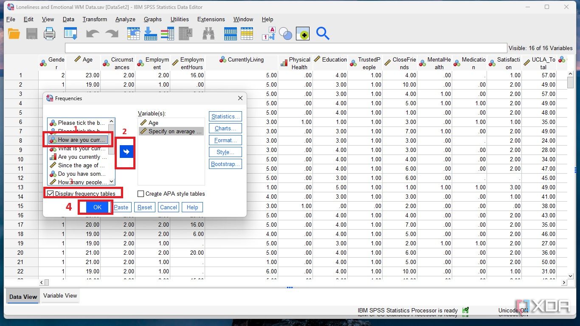Click the Use variable sets circles icon
Viewport: 580px width, 326px height.
(x=285, y=34)
